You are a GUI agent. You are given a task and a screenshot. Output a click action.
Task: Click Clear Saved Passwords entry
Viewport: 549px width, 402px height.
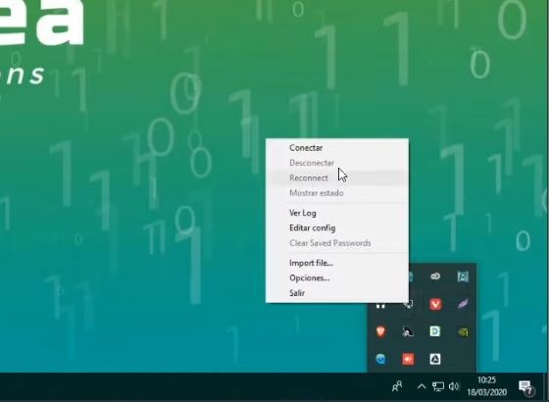pos(337,243)
